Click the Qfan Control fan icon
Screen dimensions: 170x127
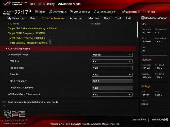(71, 12)
